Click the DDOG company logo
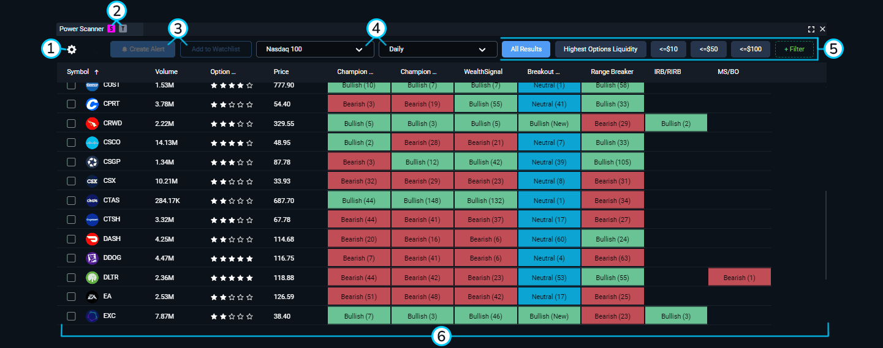This screenshot has width=883, height=348. tap(92, 258)
